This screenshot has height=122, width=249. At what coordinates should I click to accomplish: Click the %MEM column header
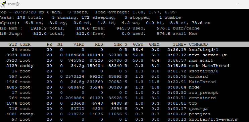point(154,44)
